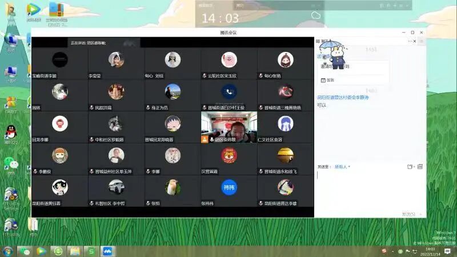
Task: Click muted mic icon beside 中和社区罗毅廷
Action: (x=92, y=139)
